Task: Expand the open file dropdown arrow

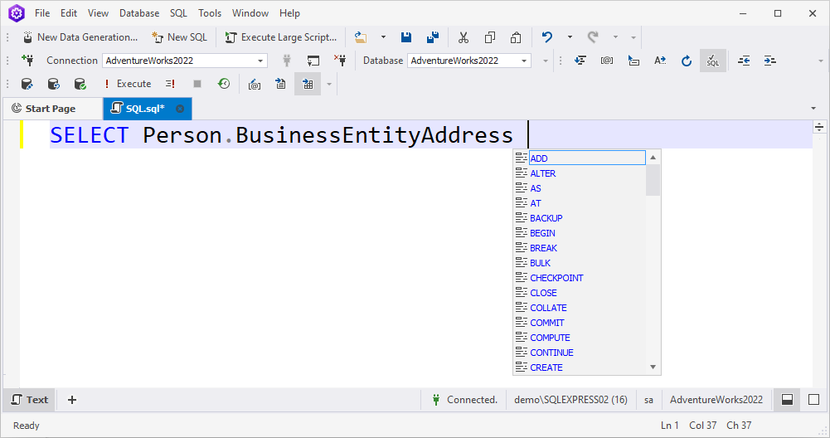Action: [383, 37]
